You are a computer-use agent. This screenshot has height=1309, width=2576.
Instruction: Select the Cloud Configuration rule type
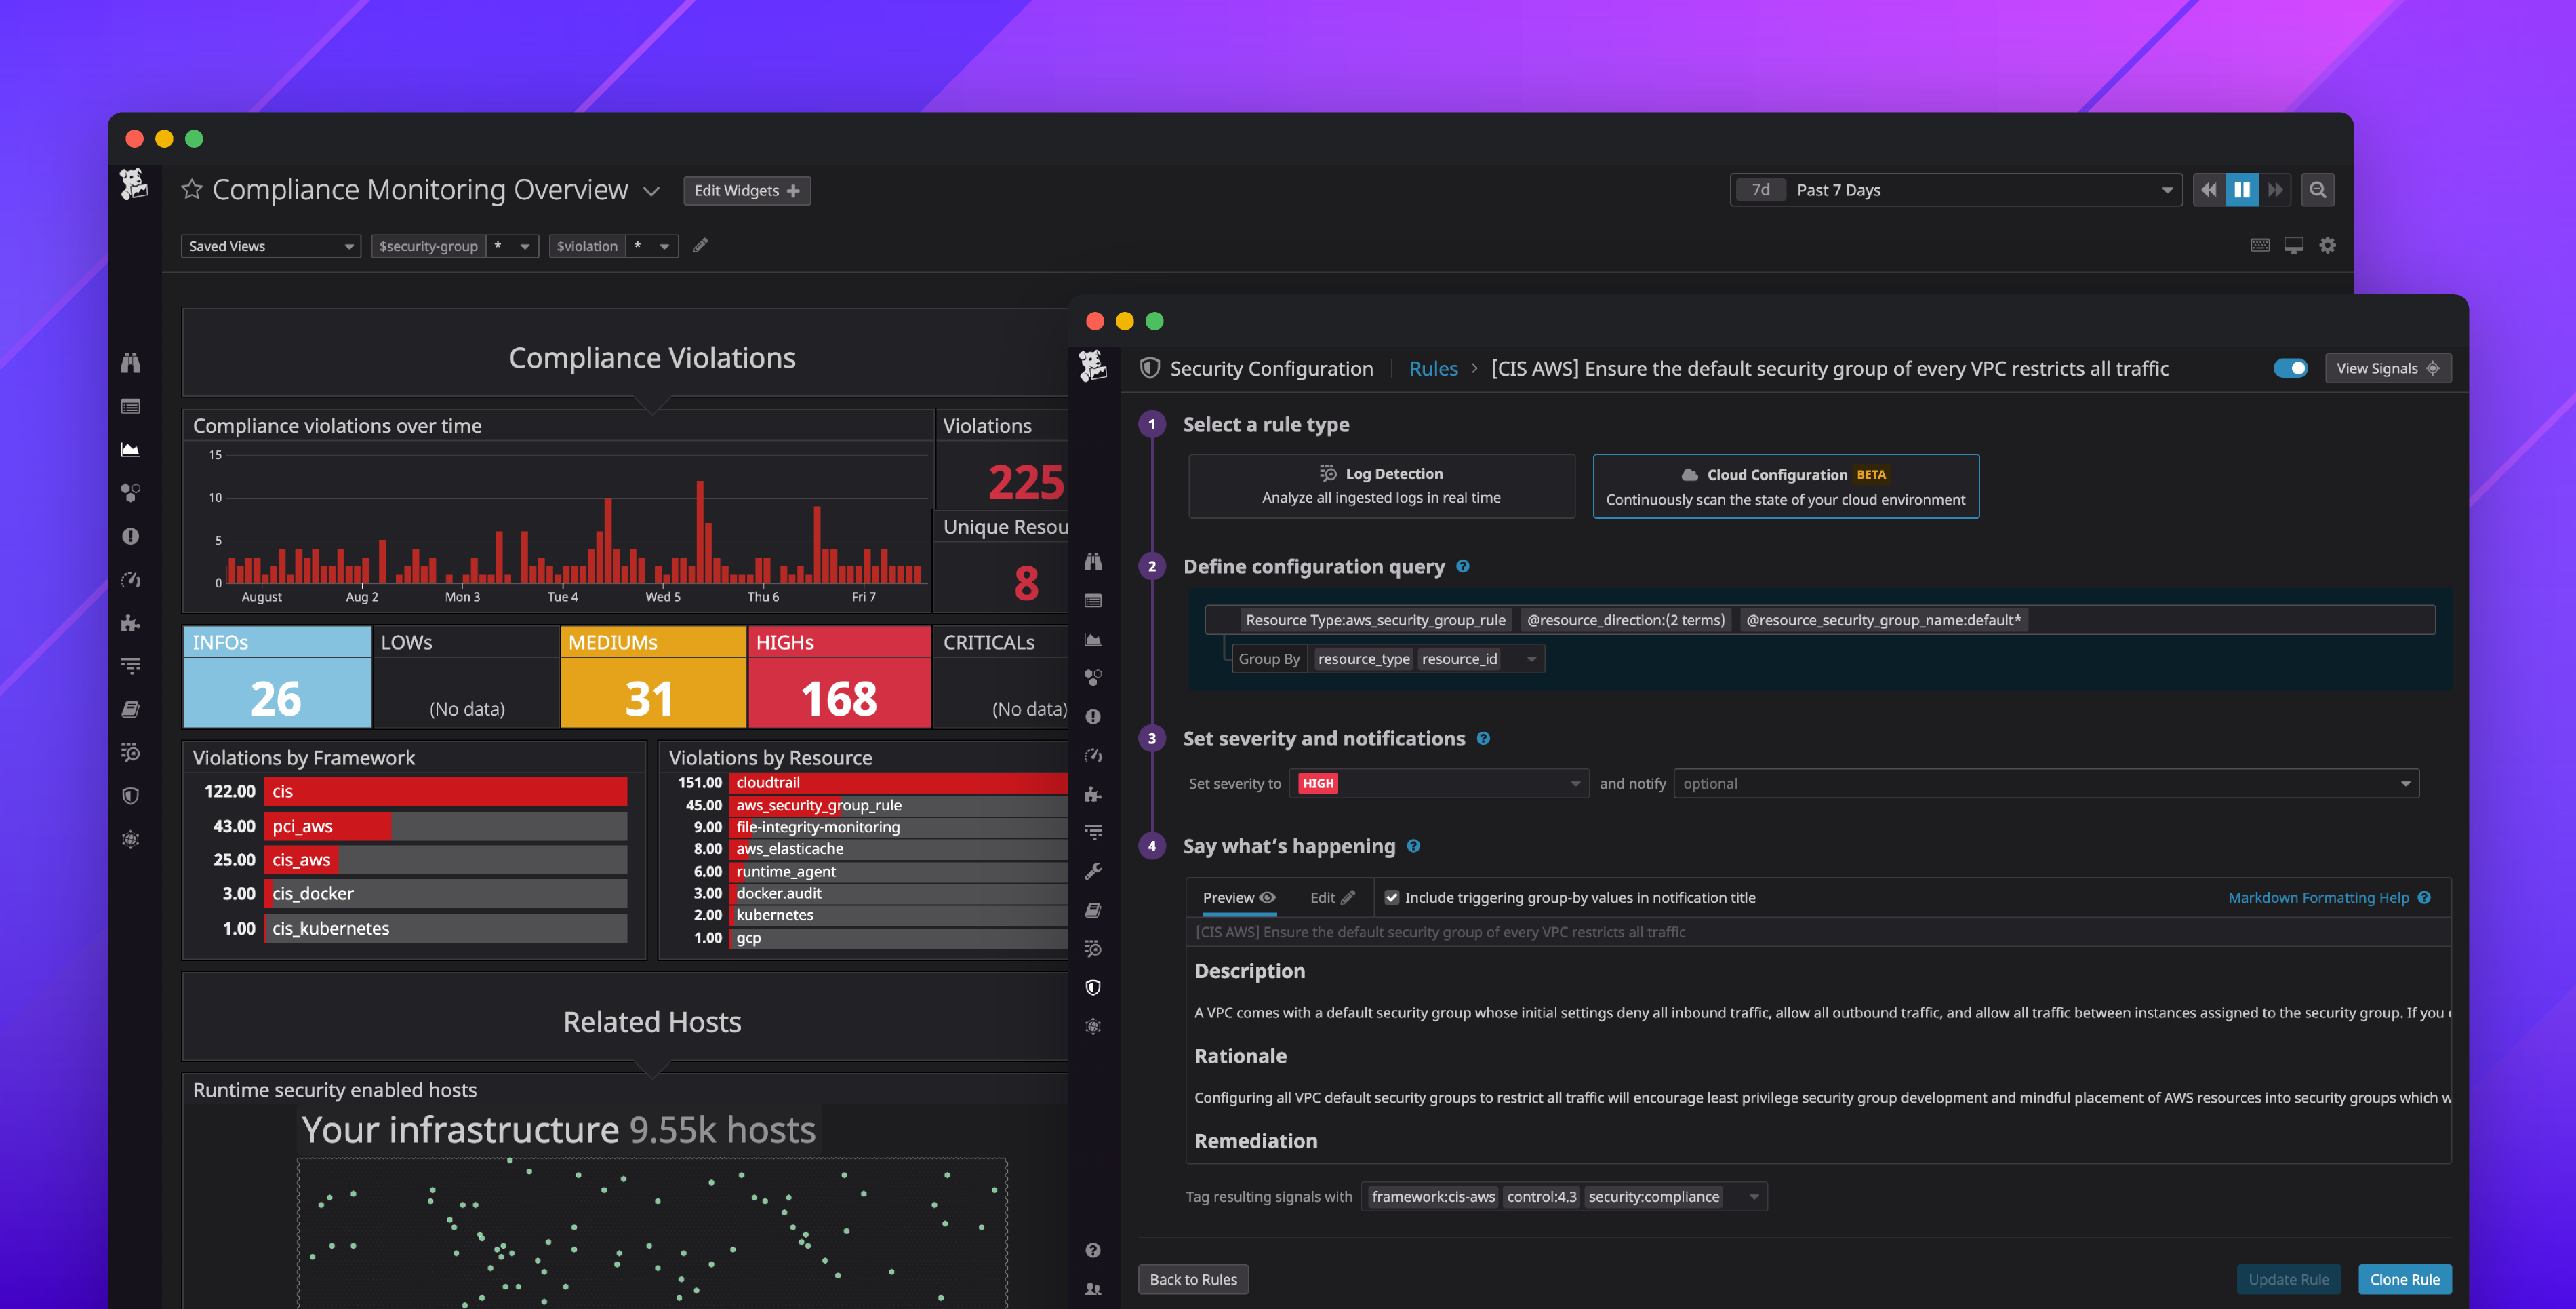(x=1786, y=486)
